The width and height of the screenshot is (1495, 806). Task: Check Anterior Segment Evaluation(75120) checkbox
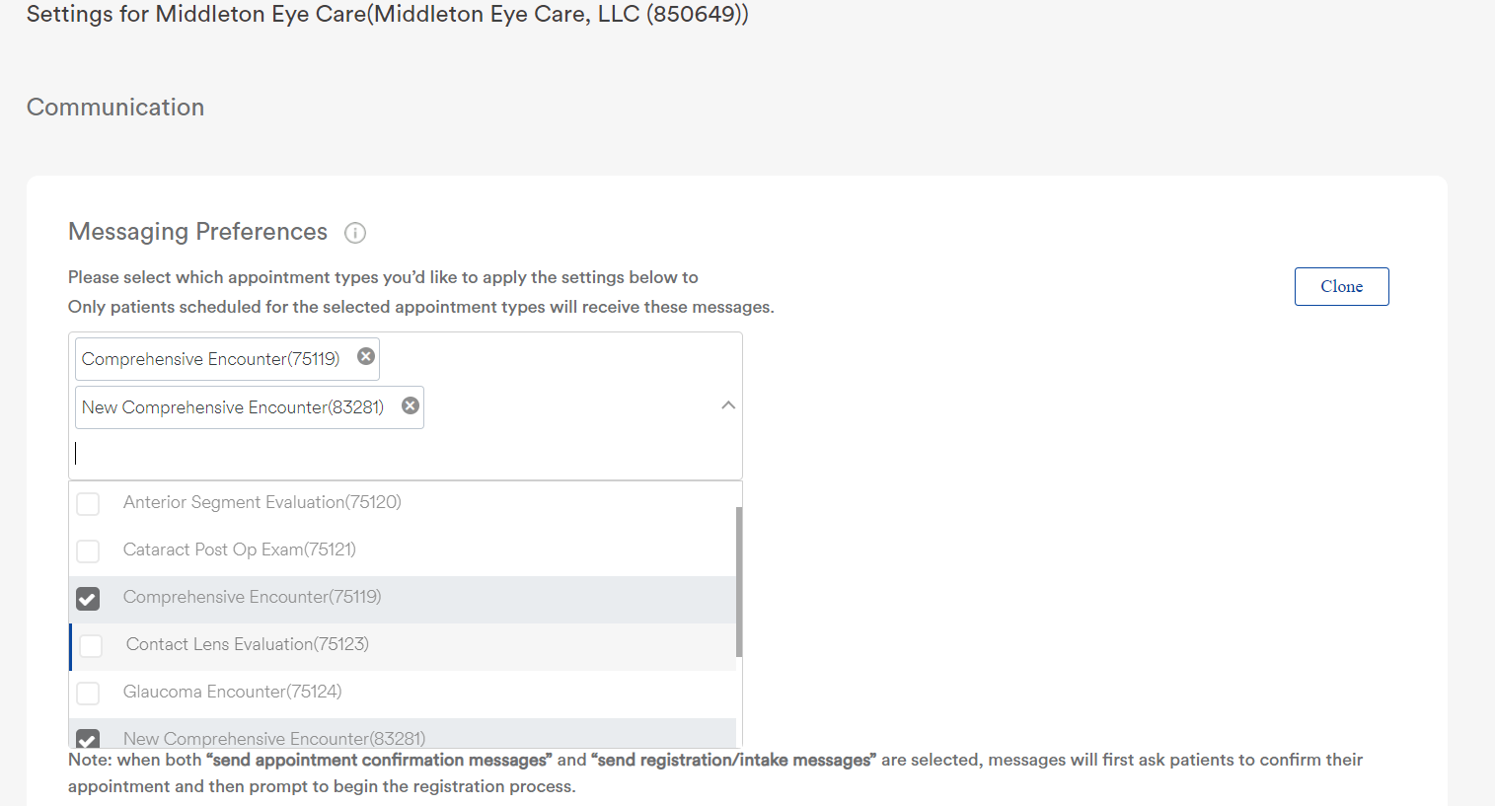88,504
